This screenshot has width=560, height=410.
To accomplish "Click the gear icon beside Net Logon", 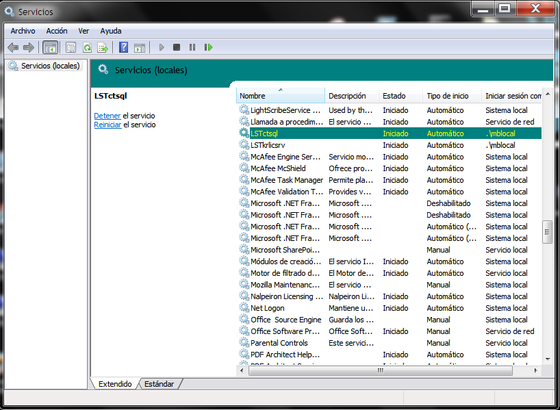I will [x=244, y=307].
